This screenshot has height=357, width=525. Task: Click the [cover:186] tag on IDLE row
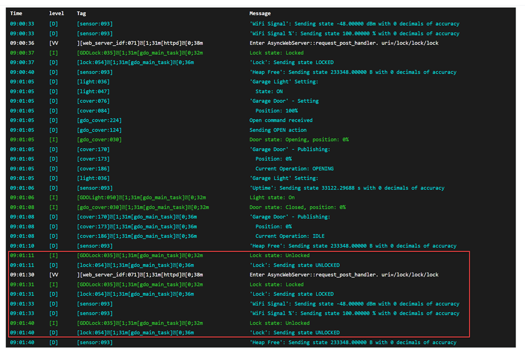[137, 236]
